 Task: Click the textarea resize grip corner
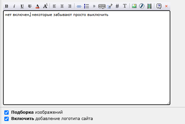(x=168, y=103)
